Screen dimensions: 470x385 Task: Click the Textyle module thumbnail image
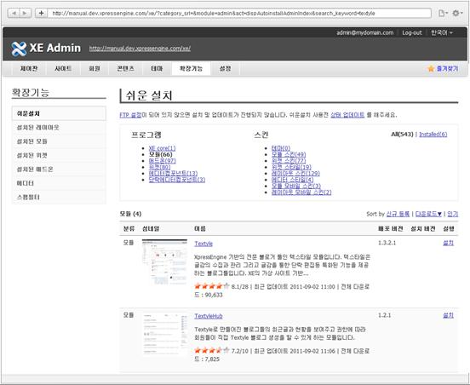tap(164, 261)
